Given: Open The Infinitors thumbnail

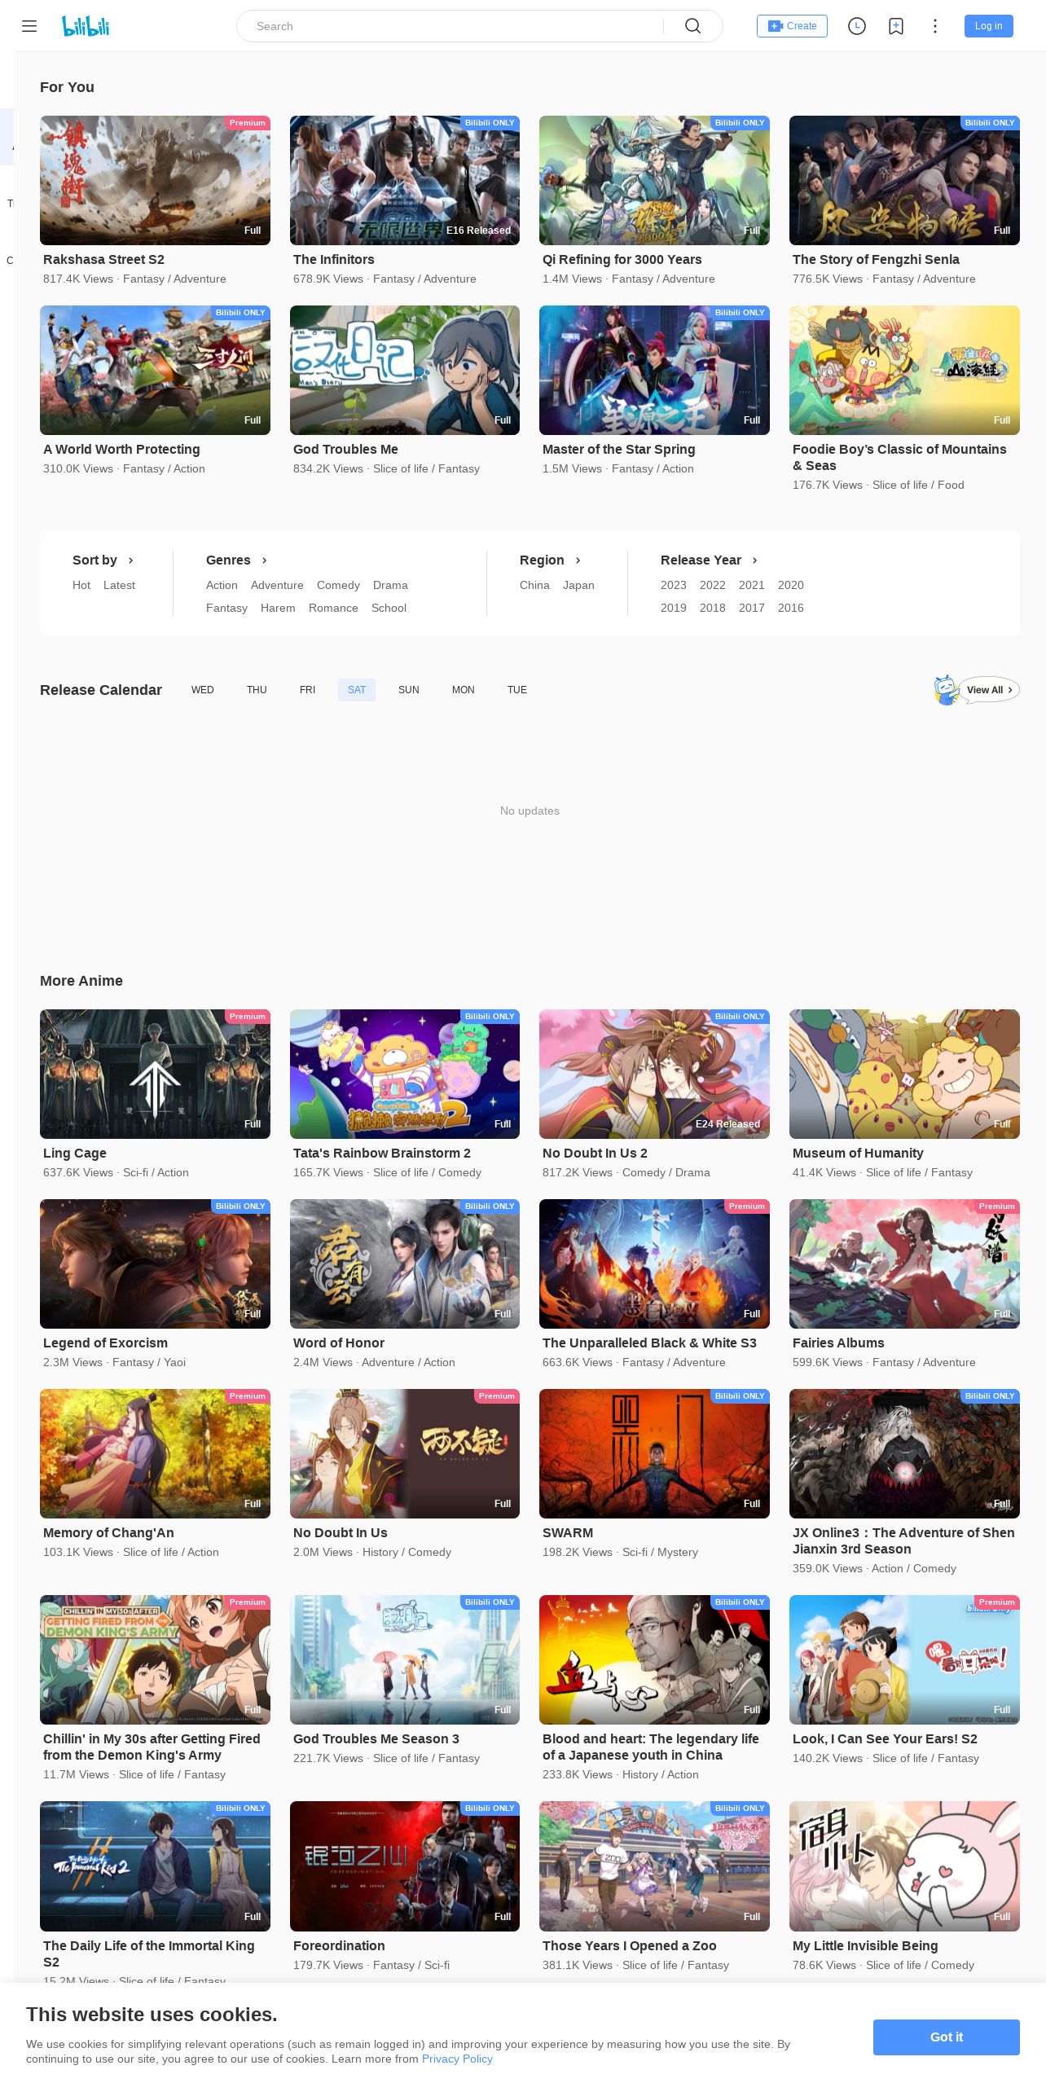Looking at the screenshot, I should 405,180.
